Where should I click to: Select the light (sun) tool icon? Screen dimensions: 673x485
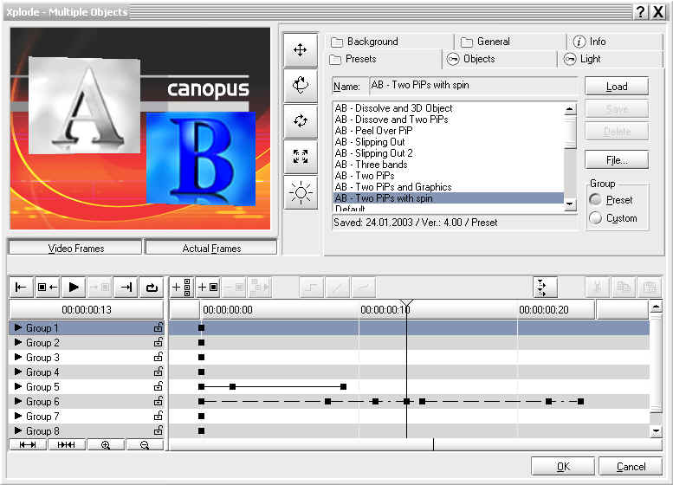click(301, 192)
